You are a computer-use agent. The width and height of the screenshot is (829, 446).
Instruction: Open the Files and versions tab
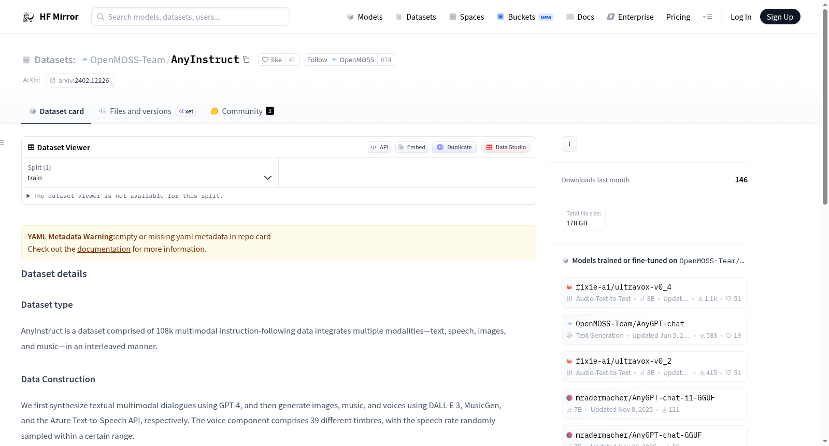pyautogui.click(x=147, y=111)
